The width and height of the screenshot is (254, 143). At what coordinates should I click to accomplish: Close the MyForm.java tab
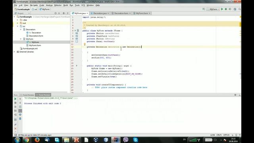coord(87,13)
